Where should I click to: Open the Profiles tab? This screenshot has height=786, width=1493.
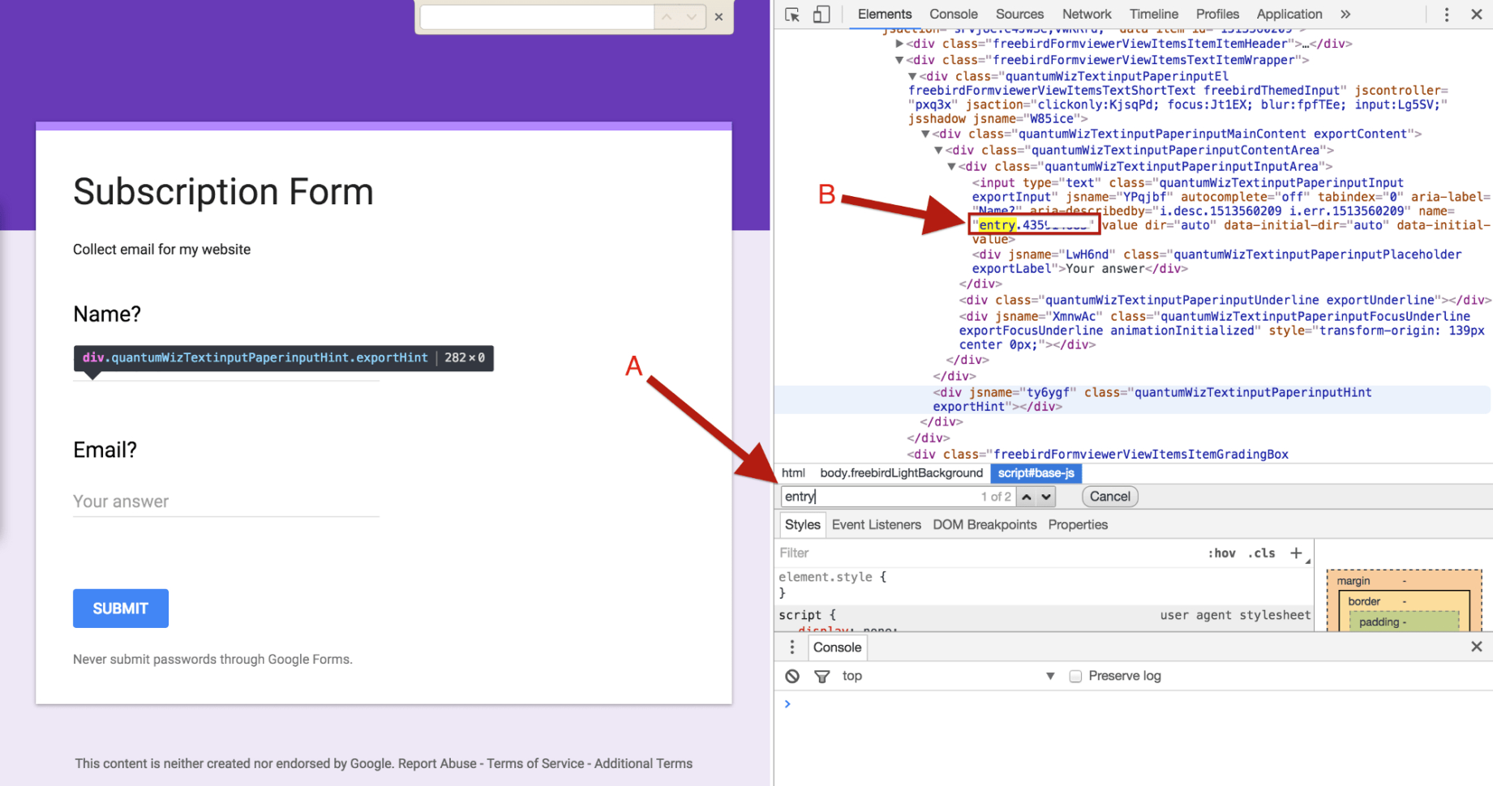(1217, 14)
